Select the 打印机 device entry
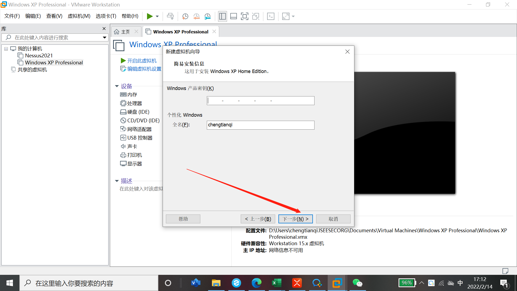The height and width of the screenshot is (291, 517). coord(131,155)
